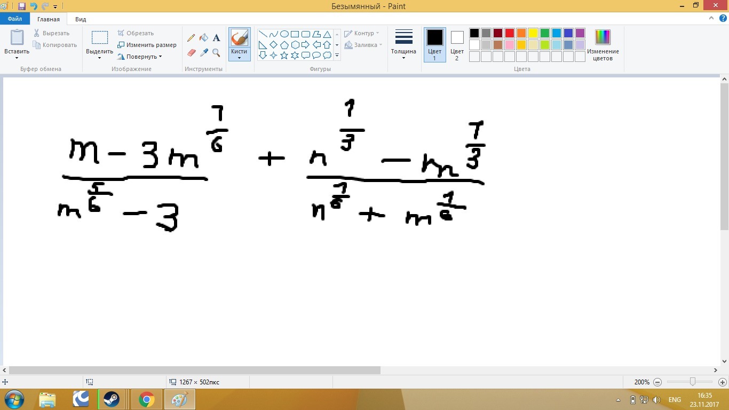Choose the Cloud callout shape
This screenshot has width=729, height=410.
327,55
